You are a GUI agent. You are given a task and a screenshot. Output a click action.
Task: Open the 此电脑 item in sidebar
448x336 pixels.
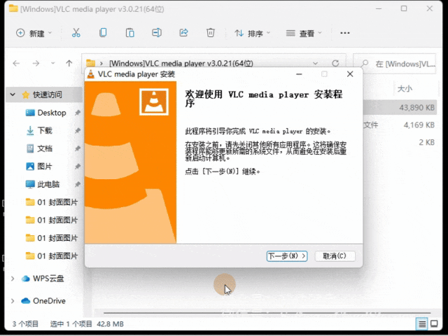(x=48, y=184)
